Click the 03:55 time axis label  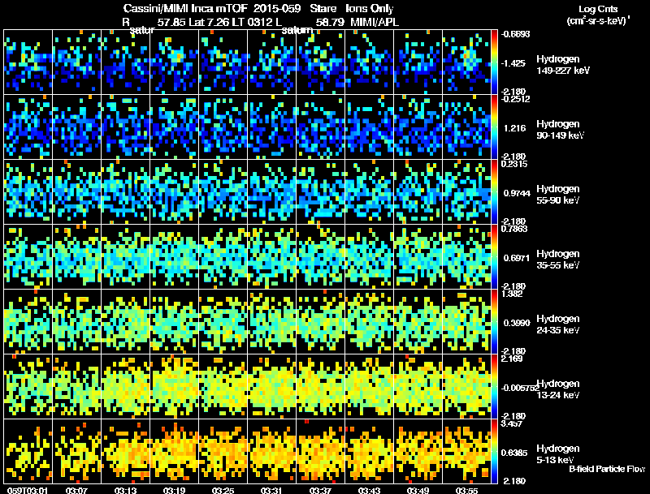pyautogui.click(x=466, y=490)
